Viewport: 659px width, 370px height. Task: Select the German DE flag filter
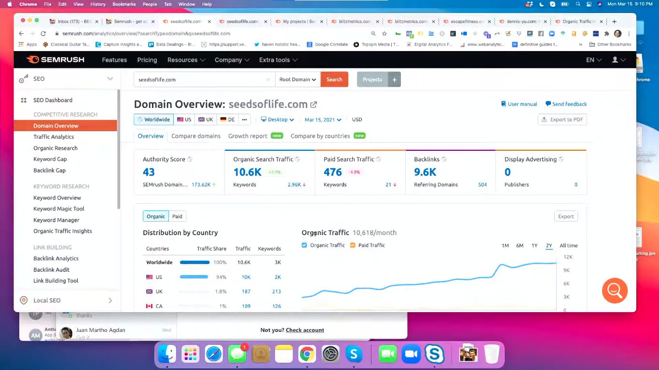click(227, 119)
